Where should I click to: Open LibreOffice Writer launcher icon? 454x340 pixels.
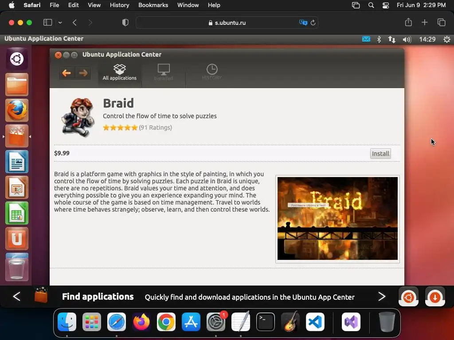[x=17, y=162]
